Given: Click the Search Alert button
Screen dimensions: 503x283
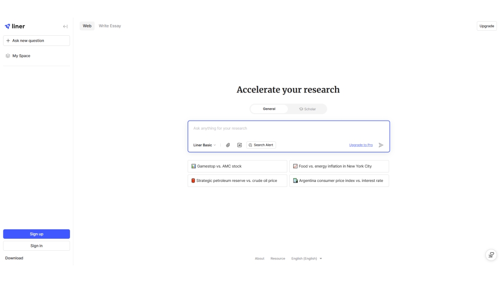Looking at the screenshot, I should pyautogui.click(x=261, y=145).
